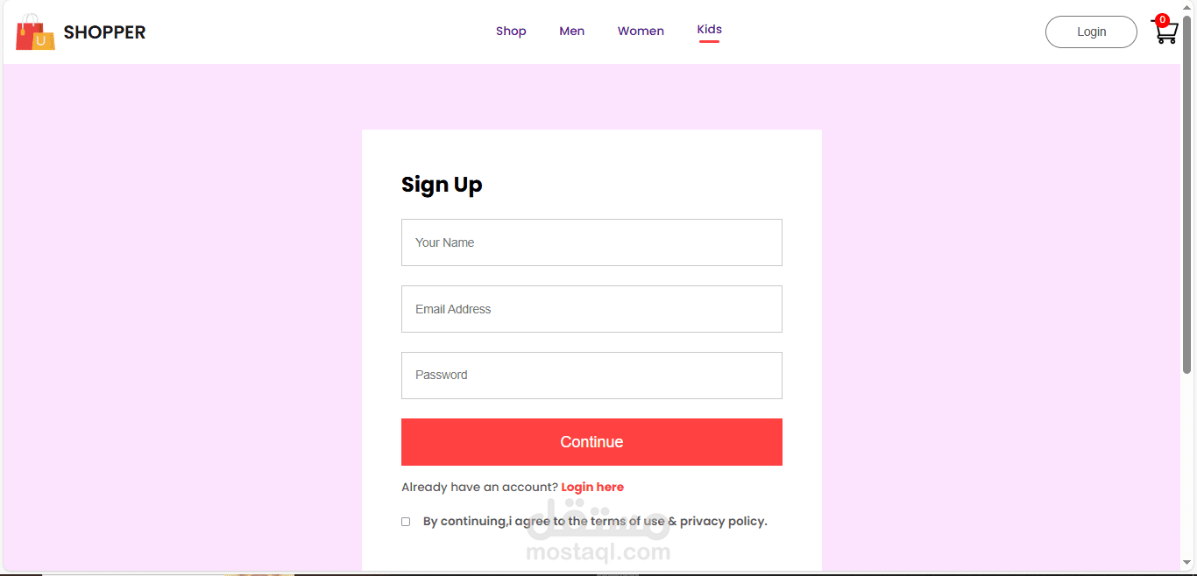
Task: Select the Password input box
Action: (x=591, y=376)
